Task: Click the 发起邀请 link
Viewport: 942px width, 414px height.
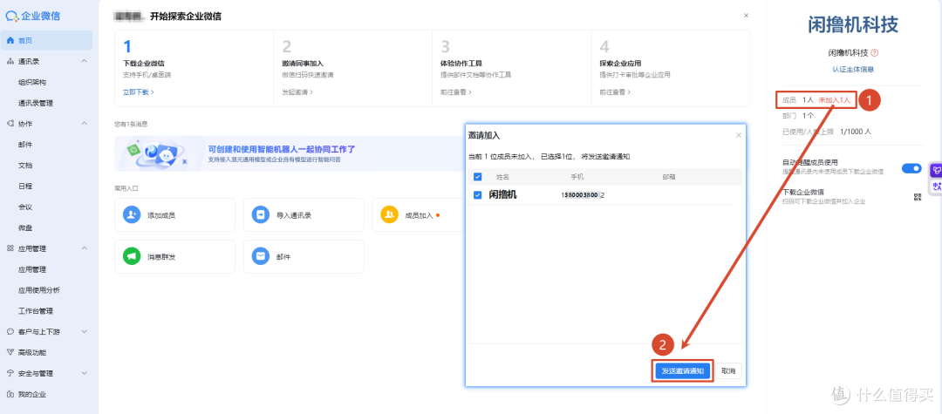Action: point(297,92)
